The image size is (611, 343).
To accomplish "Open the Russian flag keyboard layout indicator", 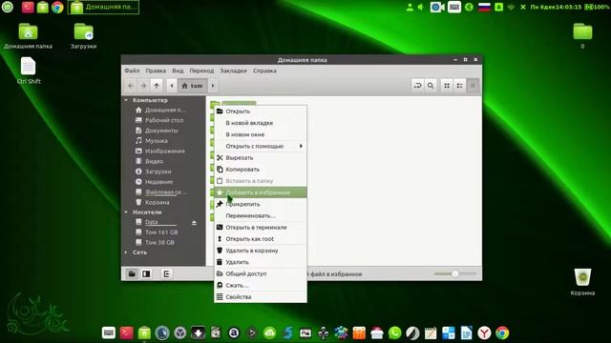I will [x=484, y=7].
